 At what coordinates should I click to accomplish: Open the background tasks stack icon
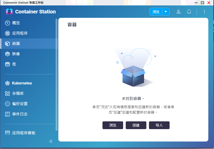(179, 12)
